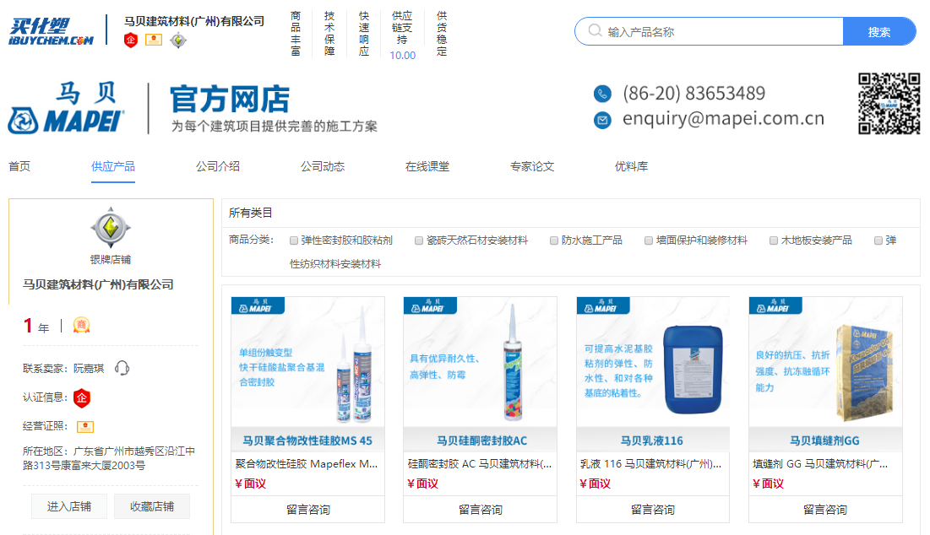Click the blue phone icon
Viewport: 930px width, 535px height.
(x=602, y=94)
